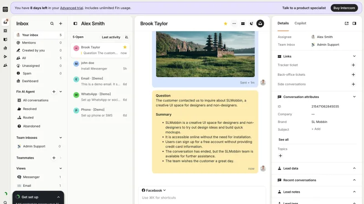The height and width of the screenshot is (204, 364).
Task: Click + Add next to Subject
Action: pyautogui.click(x=316, y=129)
